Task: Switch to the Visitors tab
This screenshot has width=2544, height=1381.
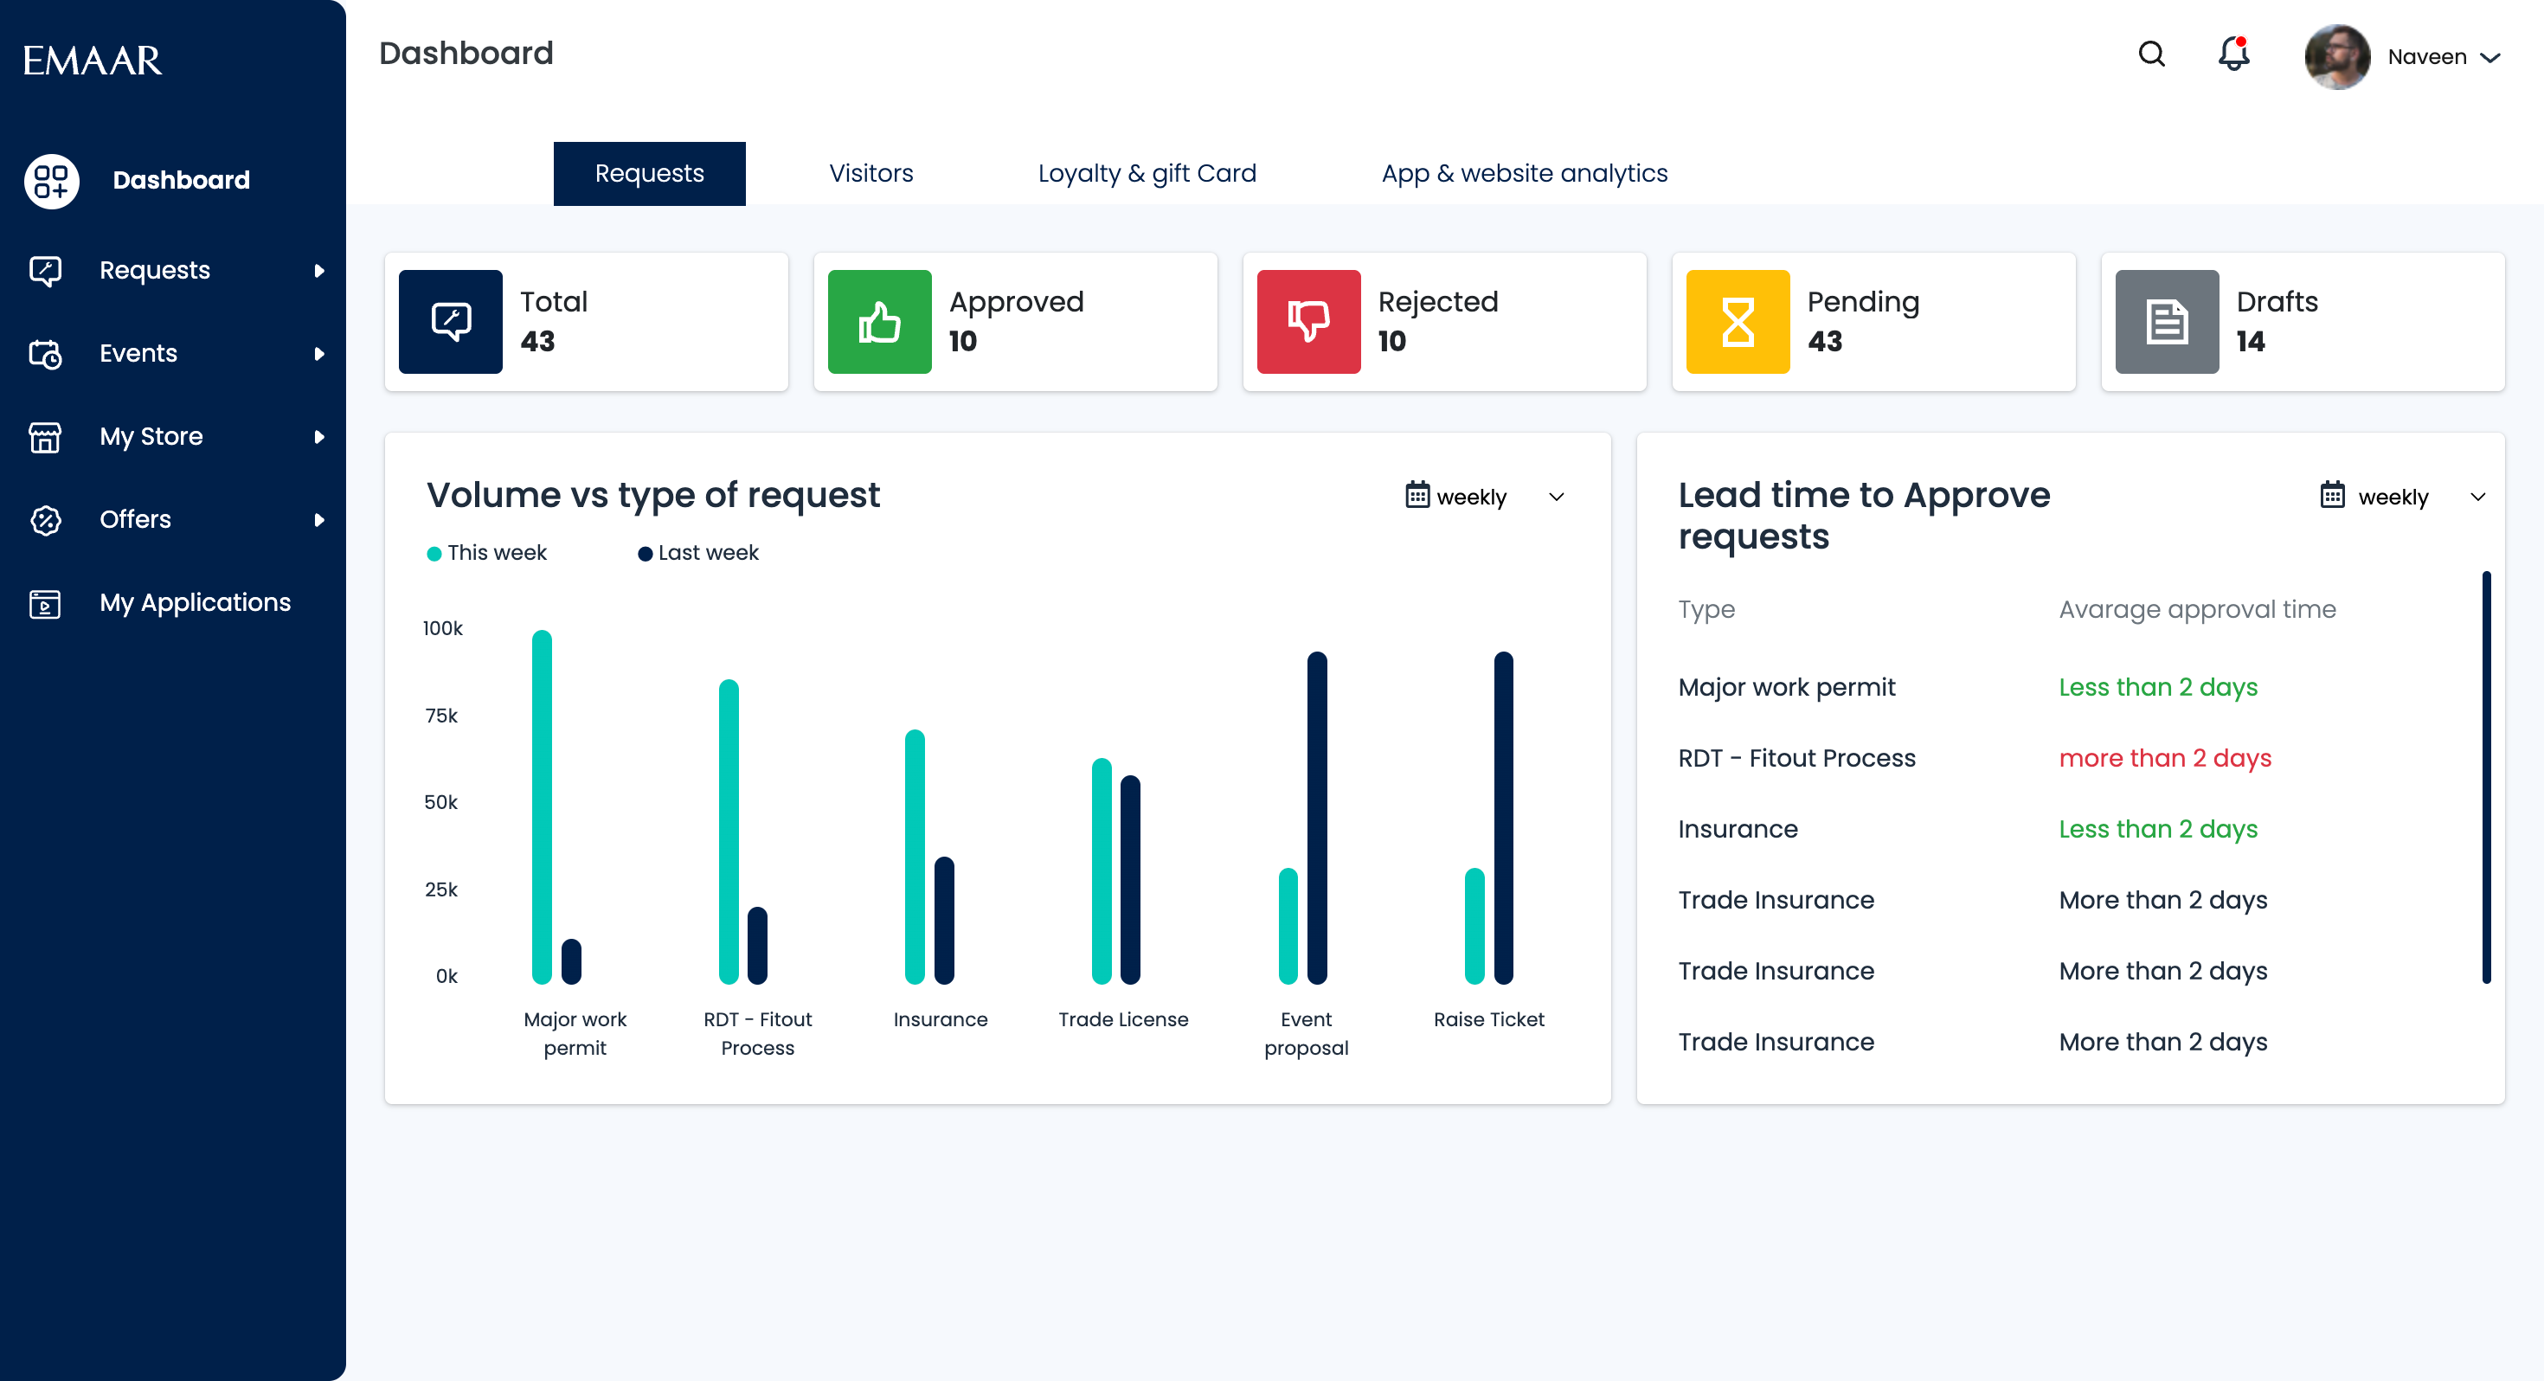Action: pos(870,174)
